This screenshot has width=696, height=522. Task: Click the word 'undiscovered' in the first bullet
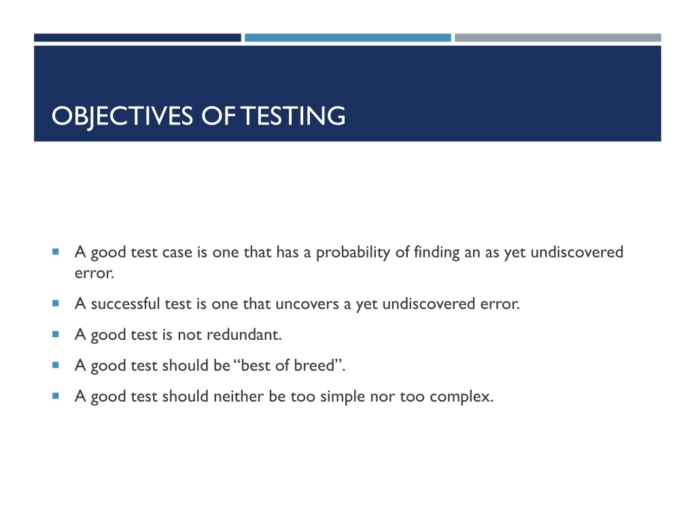(x=577, y=252)
